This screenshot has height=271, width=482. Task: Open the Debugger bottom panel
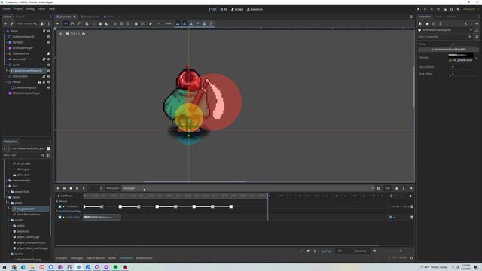[77, 258]
